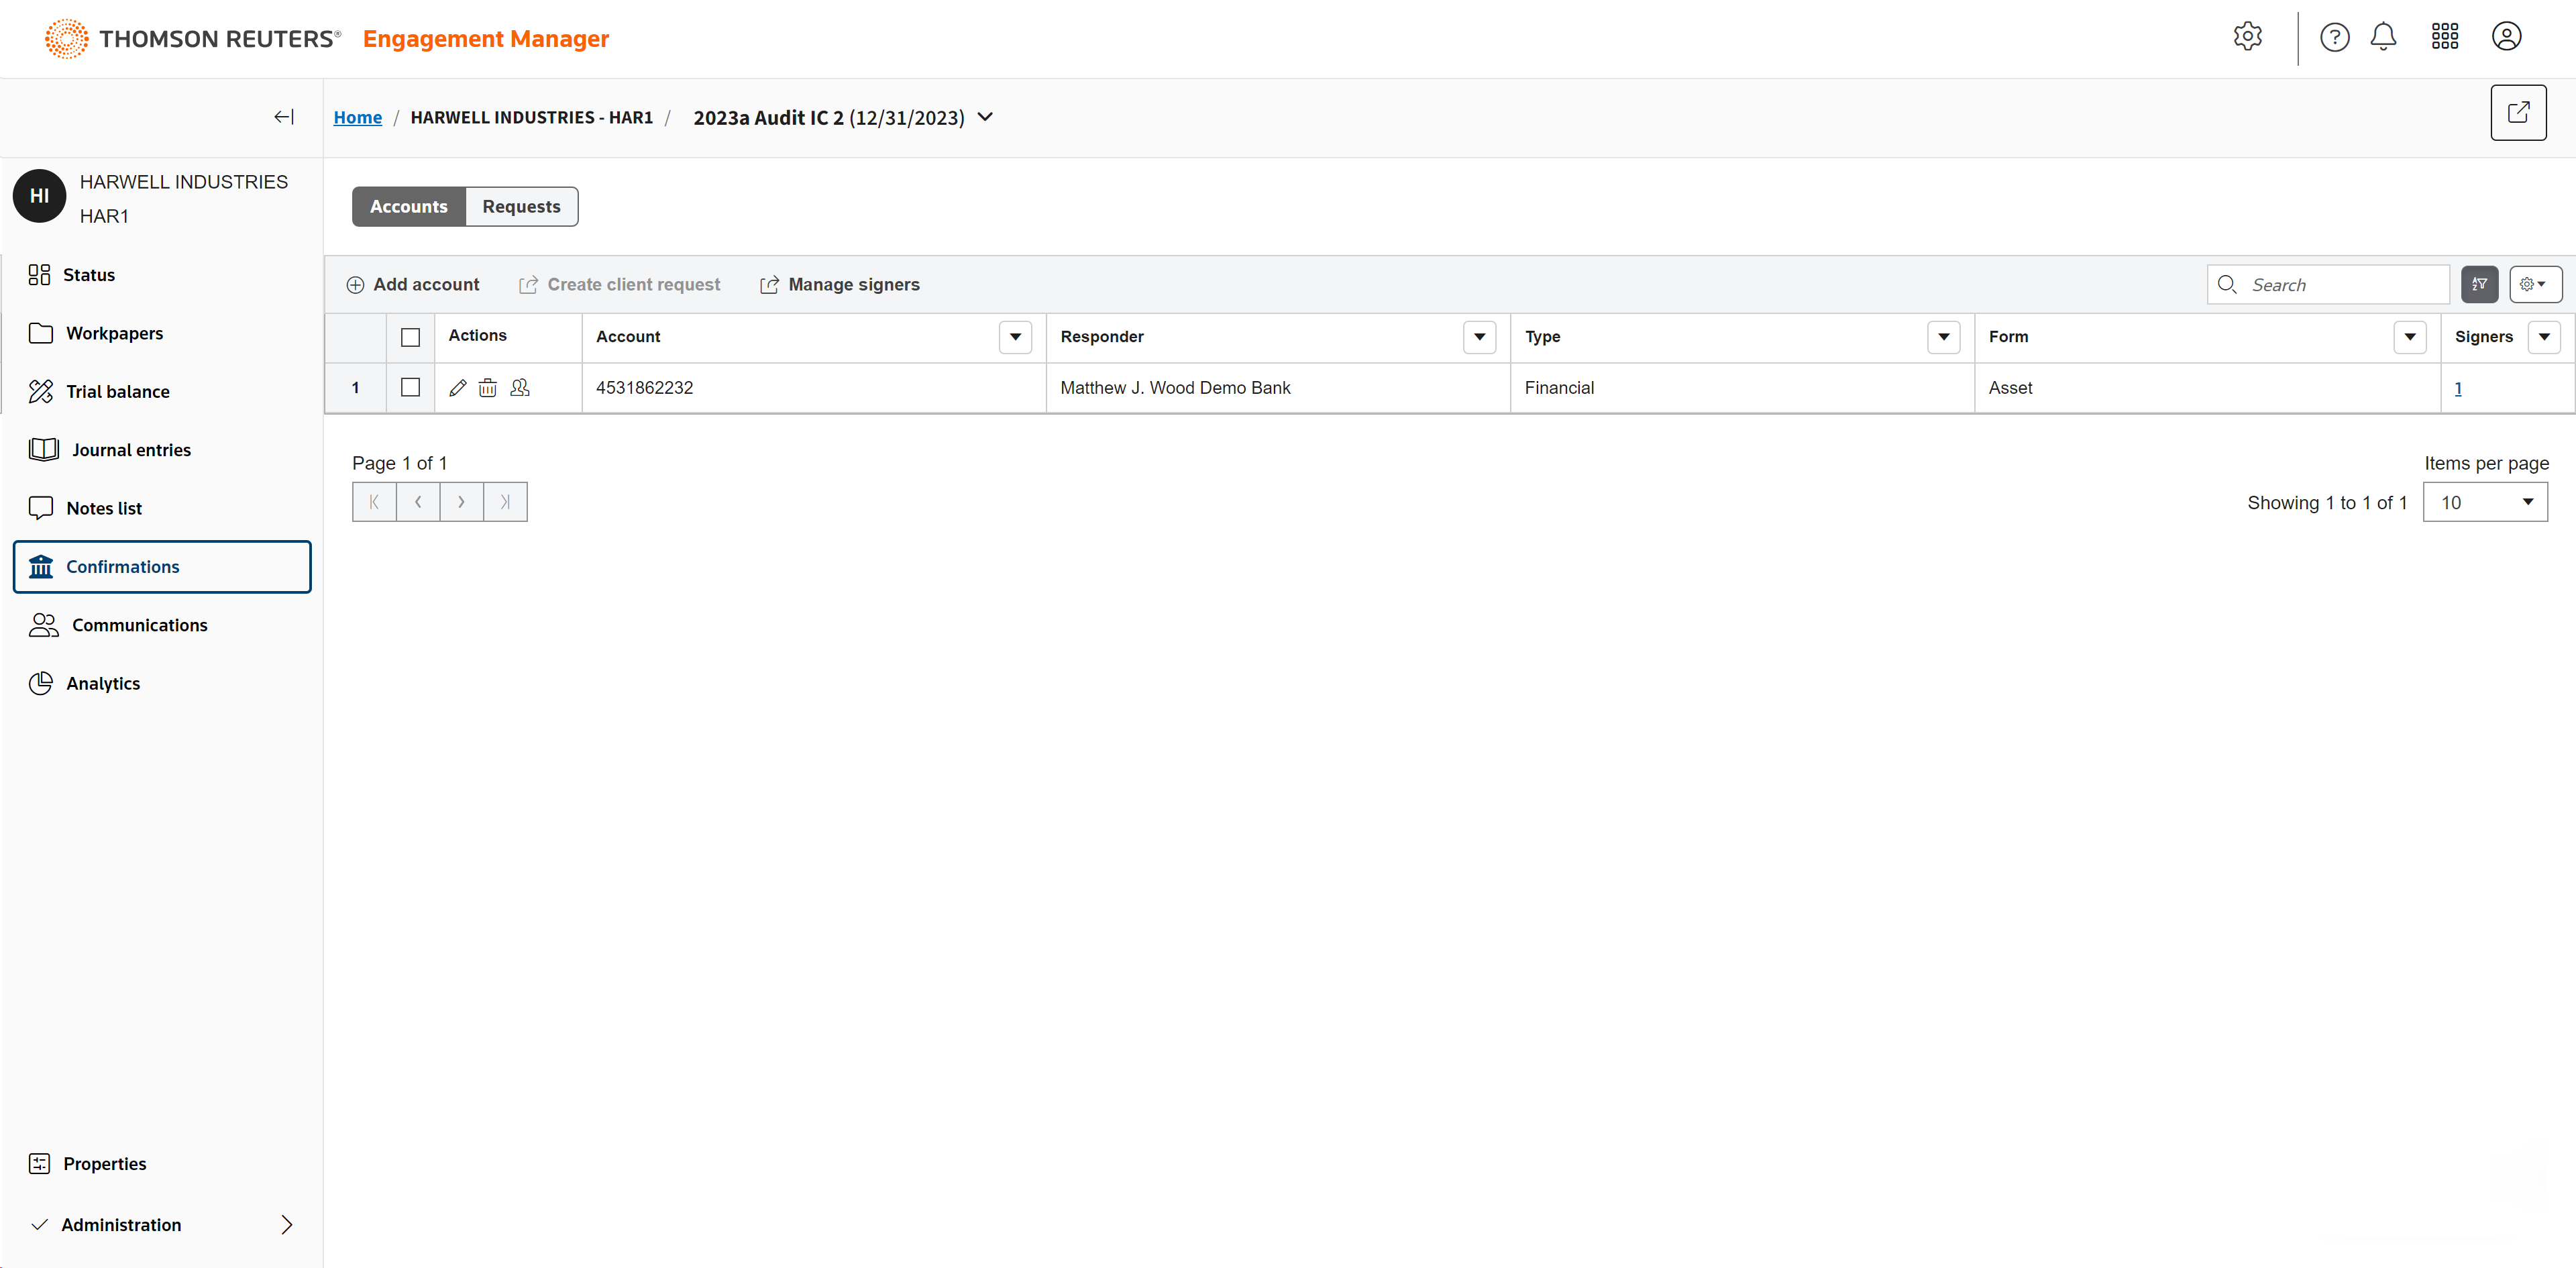Open the Items per page dropdown
The height and width of the screenshot is (1268, 2576).
[2484, 502]
